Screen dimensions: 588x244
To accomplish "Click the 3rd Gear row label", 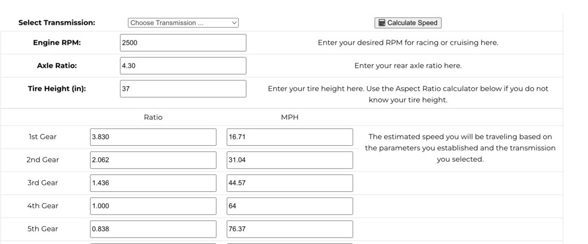I will coord(42,183).
